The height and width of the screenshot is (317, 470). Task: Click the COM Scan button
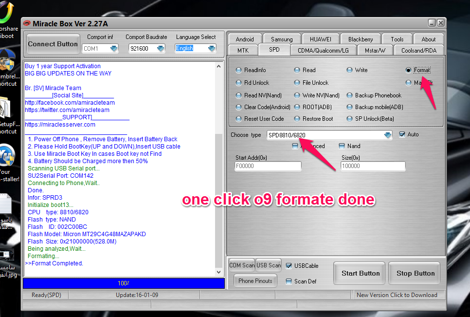pos(242,265)
